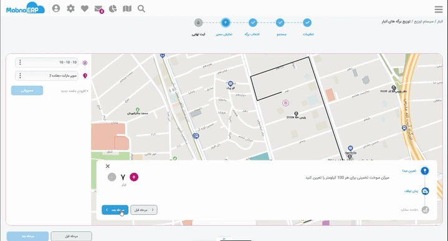Click the MabnaERP logo
Image resolution: width=448 pixels, height=241 pixels.
pos(26,8)
